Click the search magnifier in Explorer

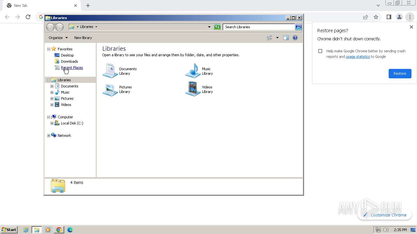point(298,27)
